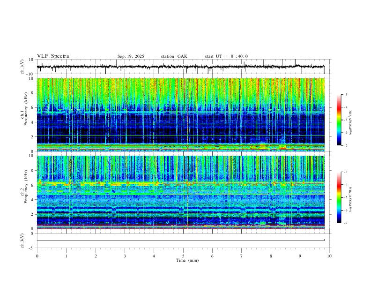
Task: Click time axis tick label "10"
Action: click(329, 256)
